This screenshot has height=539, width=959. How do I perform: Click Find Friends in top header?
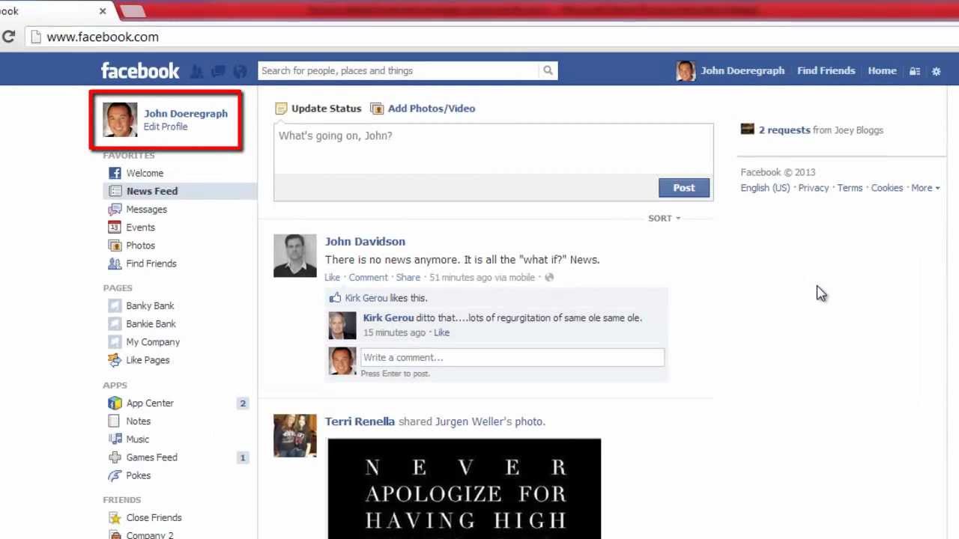click(826, 70)
